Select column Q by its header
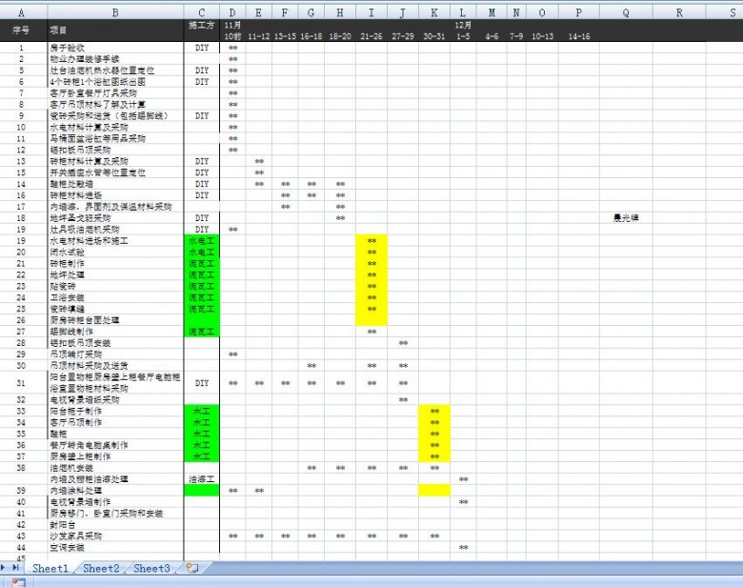The height and width of the screenshot is (587, 743). (x=626, y=12)
